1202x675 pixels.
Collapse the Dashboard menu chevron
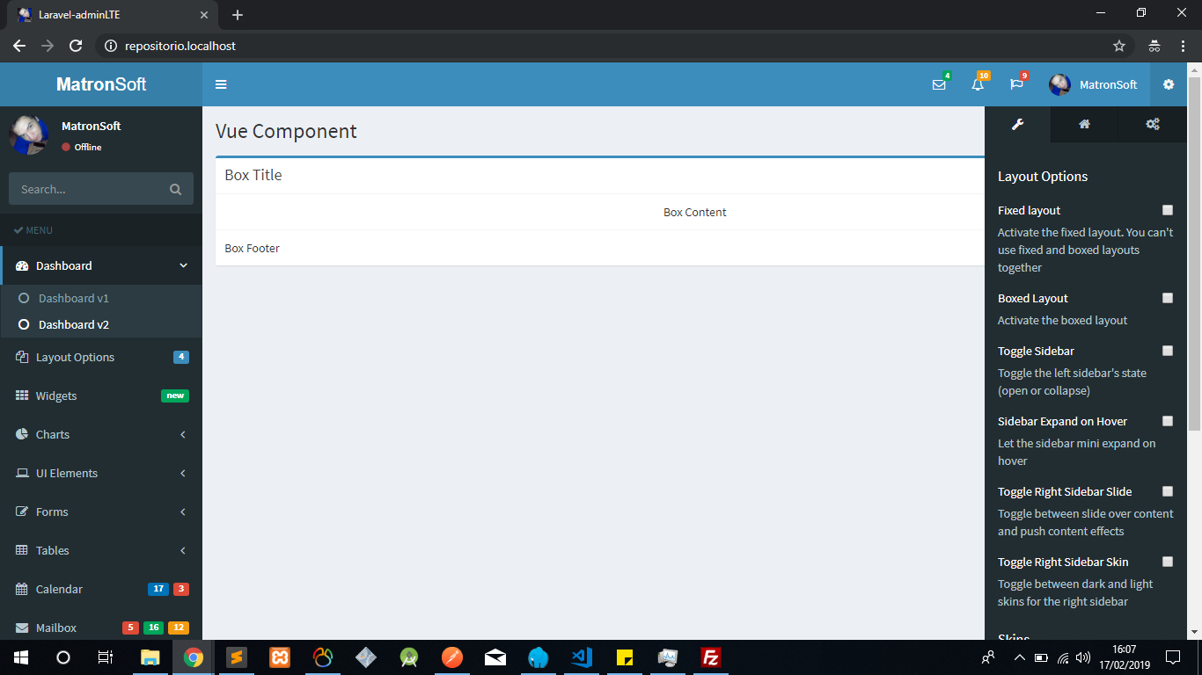(183, 265)
